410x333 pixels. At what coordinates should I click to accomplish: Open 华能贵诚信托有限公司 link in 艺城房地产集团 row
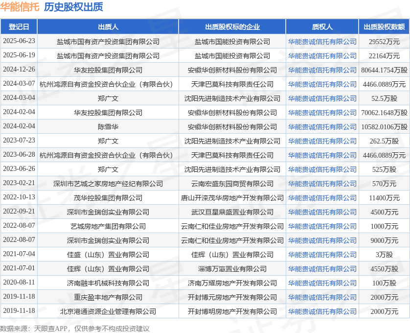coord(322,226)
